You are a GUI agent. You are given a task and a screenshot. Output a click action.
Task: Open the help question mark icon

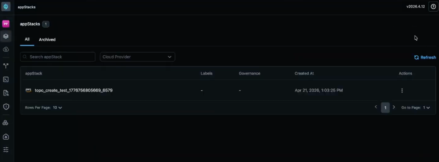point(433,7)
